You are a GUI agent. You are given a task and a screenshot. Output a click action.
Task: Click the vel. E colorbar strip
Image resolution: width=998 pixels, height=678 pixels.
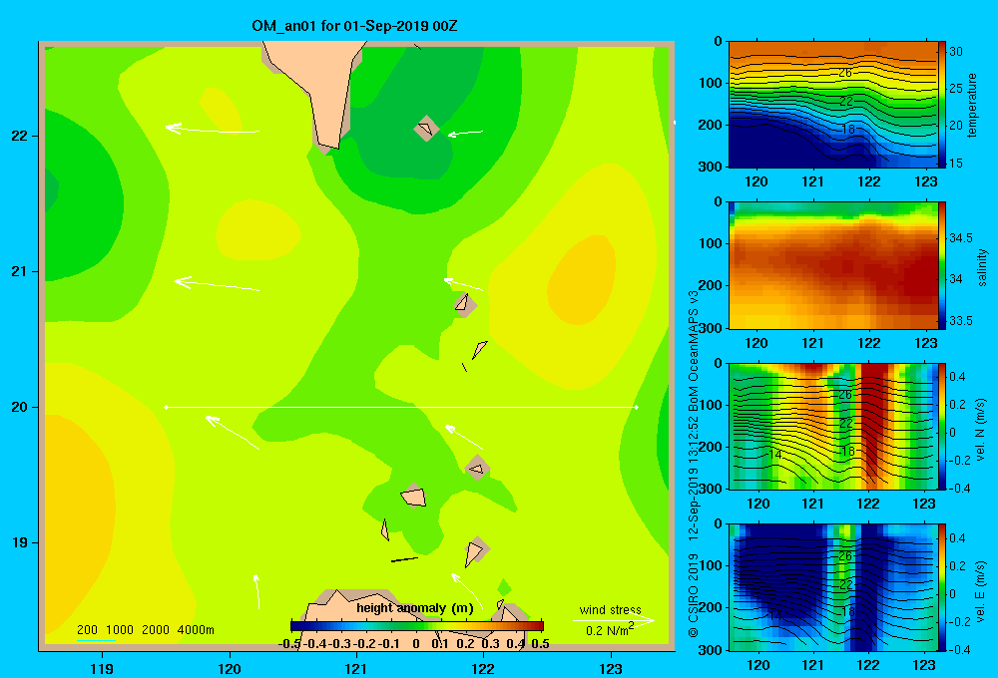[x=942, y=587]
